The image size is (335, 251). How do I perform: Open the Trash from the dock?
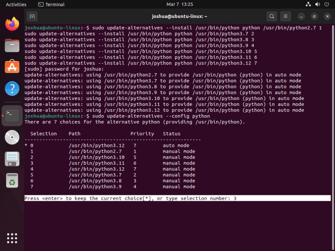pyautogui.click(x=12, y=181)
